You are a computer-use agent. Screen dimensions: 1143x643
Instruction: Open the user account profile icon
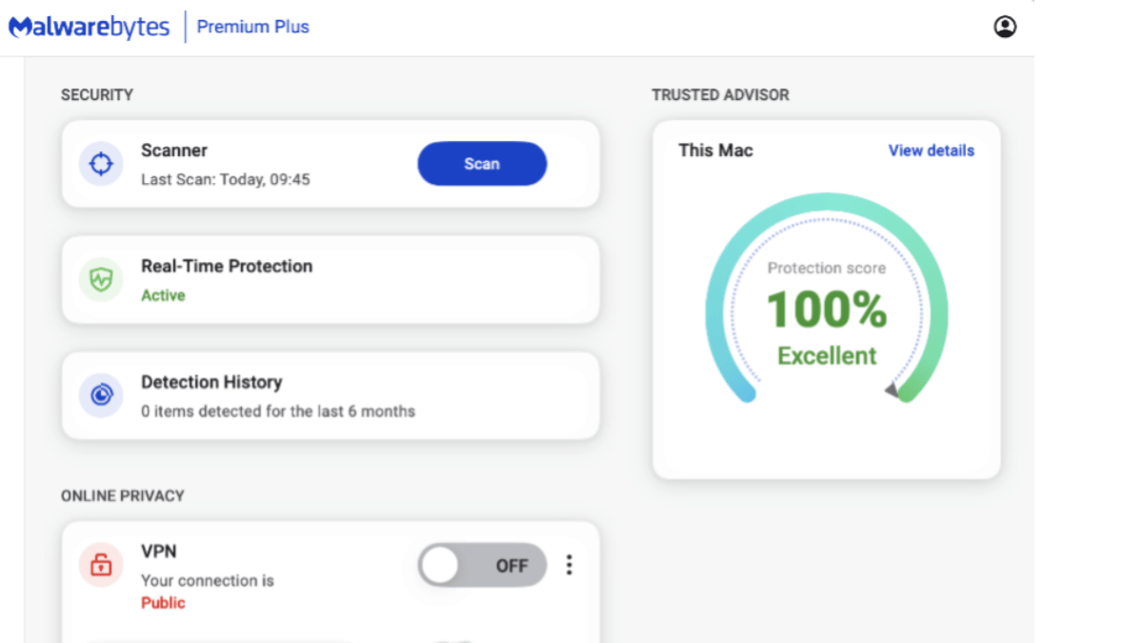(x=1005, y=27)
